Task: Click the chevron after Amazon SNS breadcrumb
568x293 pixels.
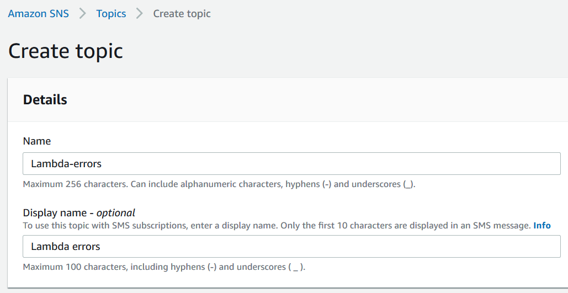Action: point(83,14)
